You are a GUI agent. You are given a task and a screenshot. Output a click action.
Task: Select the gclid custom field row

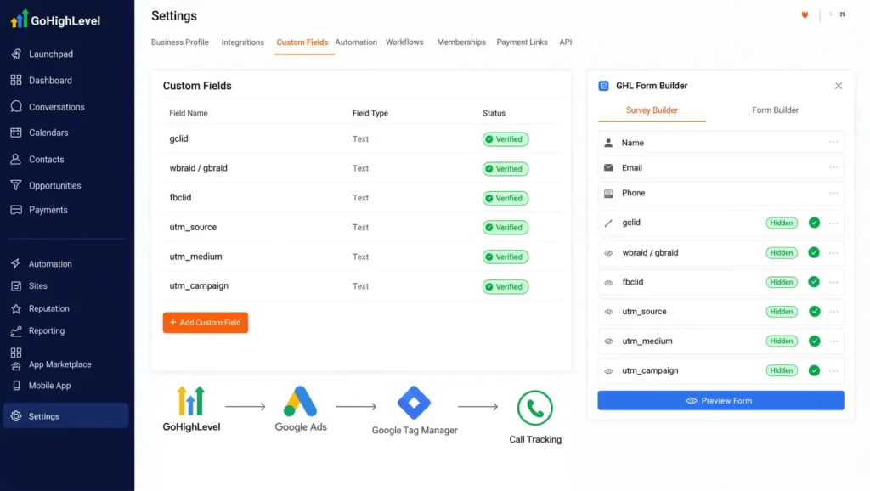click(x=362, y=138)
